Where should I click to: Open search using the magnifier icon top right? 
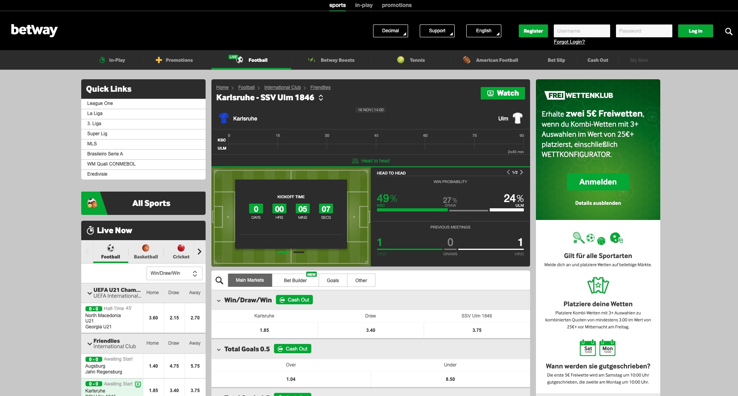click(x=729, y=31)
